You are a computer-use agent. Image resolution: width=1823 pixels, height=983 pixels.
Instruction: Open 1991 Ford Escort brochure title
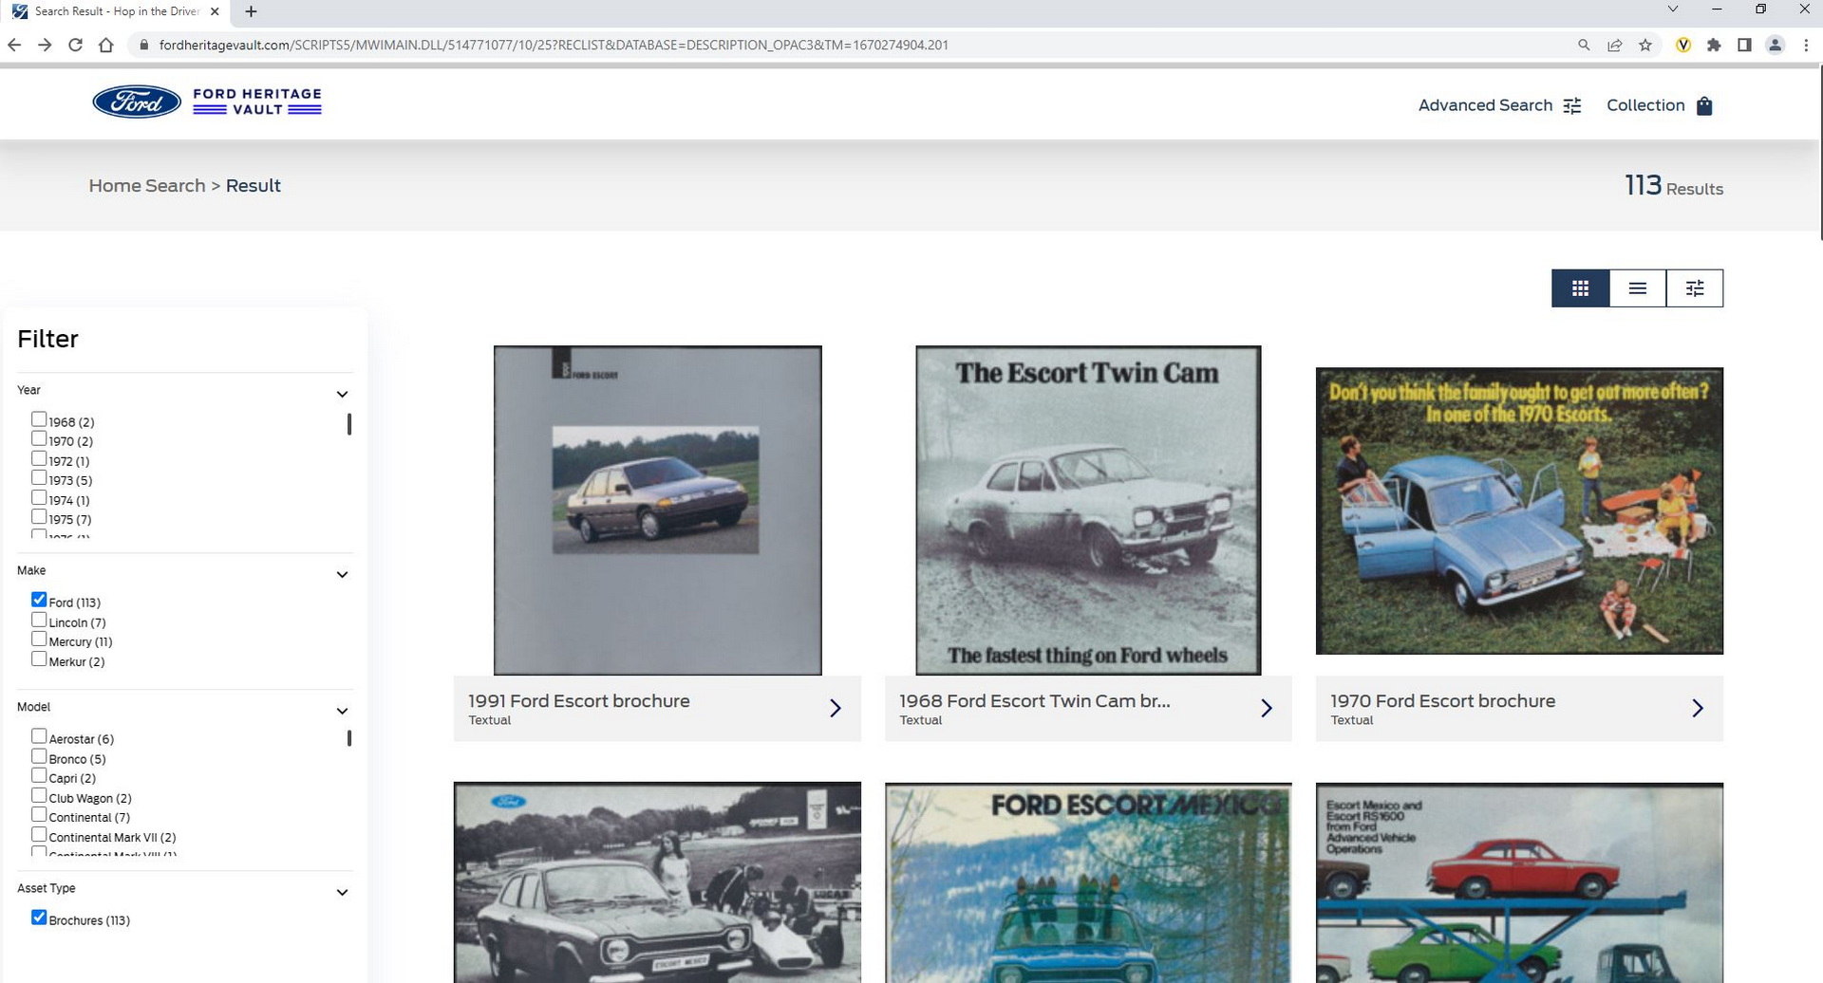pos(579,701)
